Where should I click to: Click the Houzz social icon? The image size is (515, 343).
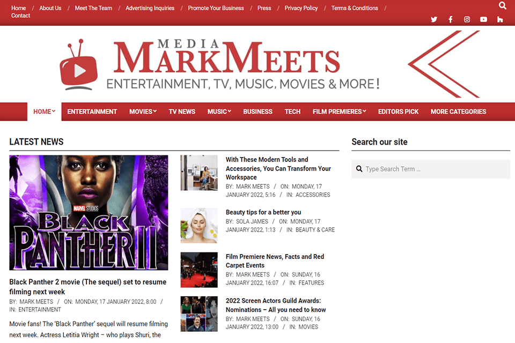click(x=500, y=19)
